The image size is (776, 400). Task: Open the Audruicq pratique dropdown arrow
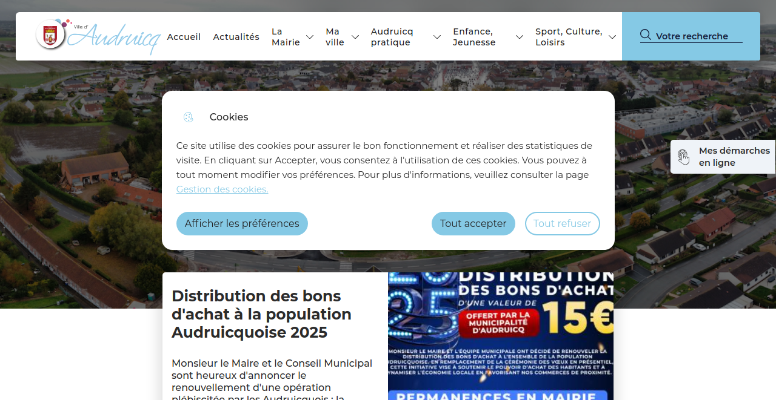pos(437,37)
